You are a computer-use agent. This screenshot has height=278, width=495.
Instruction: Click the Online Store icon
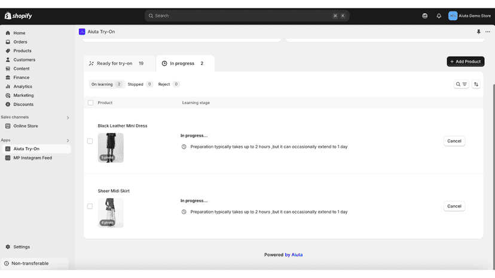pyautogui.click(x=8, y=126)
